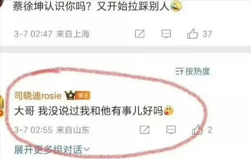Click the chevron next to 展开更多组对话
The image size is (251, 159).
(x=86, y=150)
